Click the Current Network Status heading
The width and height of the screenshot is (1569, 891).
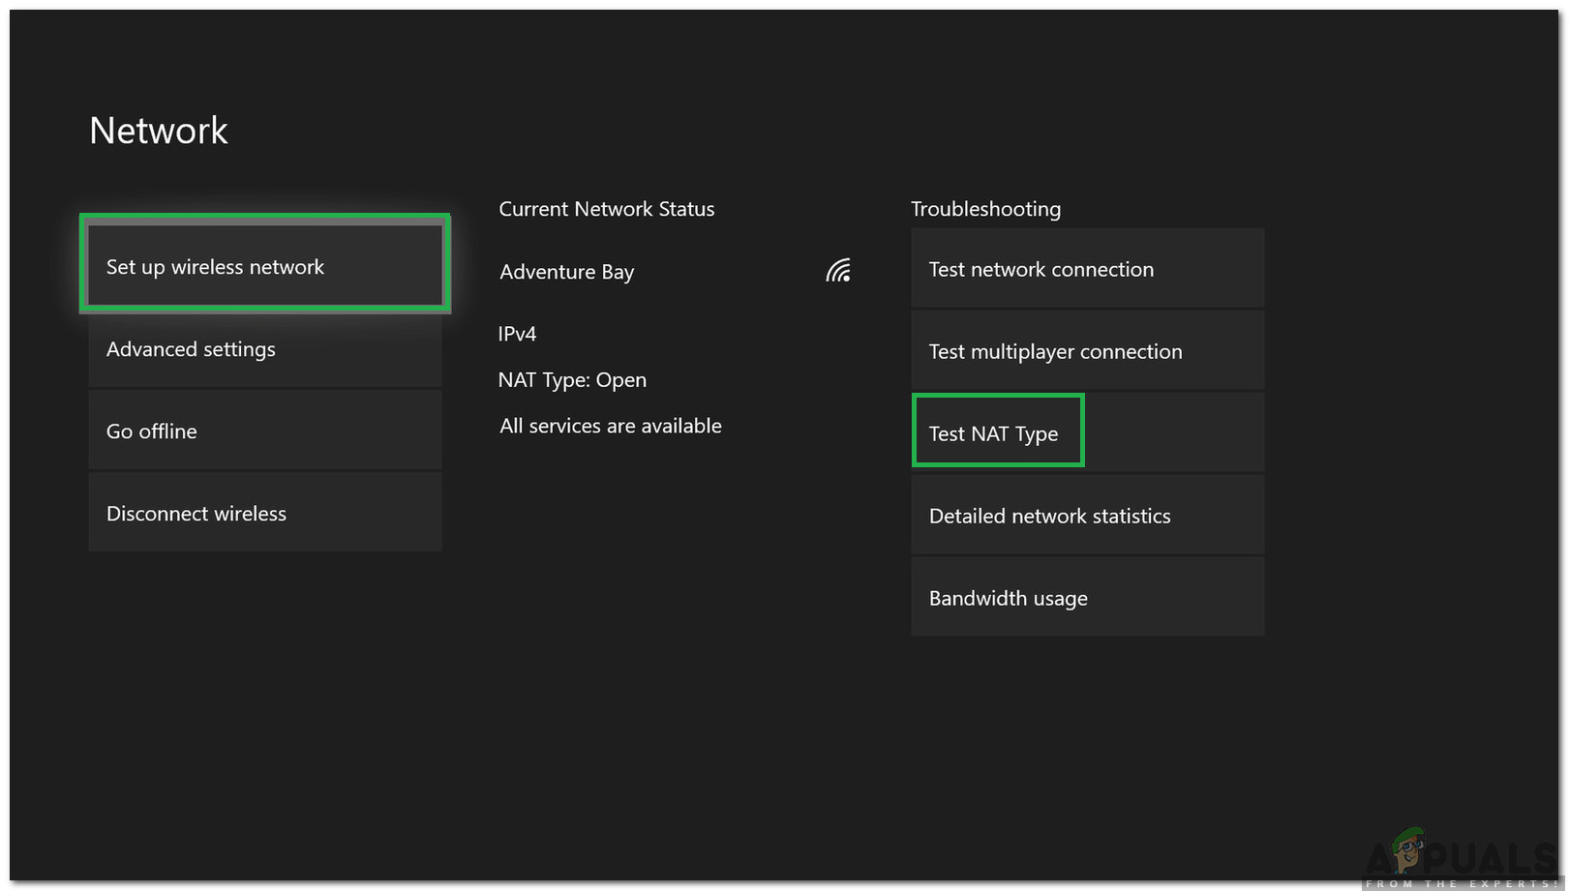(x=606, y=209)
